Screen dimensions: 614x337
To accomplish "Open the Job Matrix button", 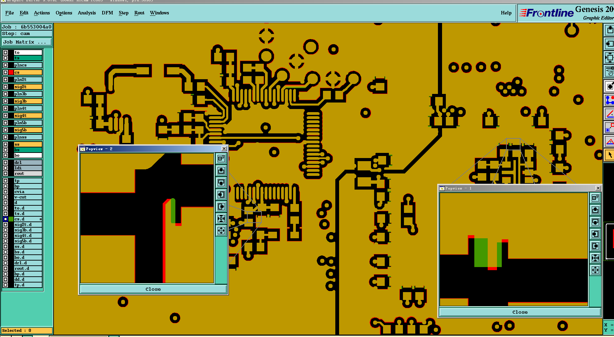I will coord(27,42).
